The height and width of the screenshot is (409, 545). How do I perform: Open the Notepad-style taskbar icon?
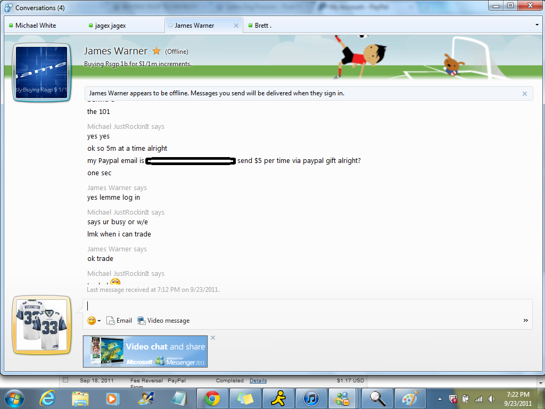(179, 398)
